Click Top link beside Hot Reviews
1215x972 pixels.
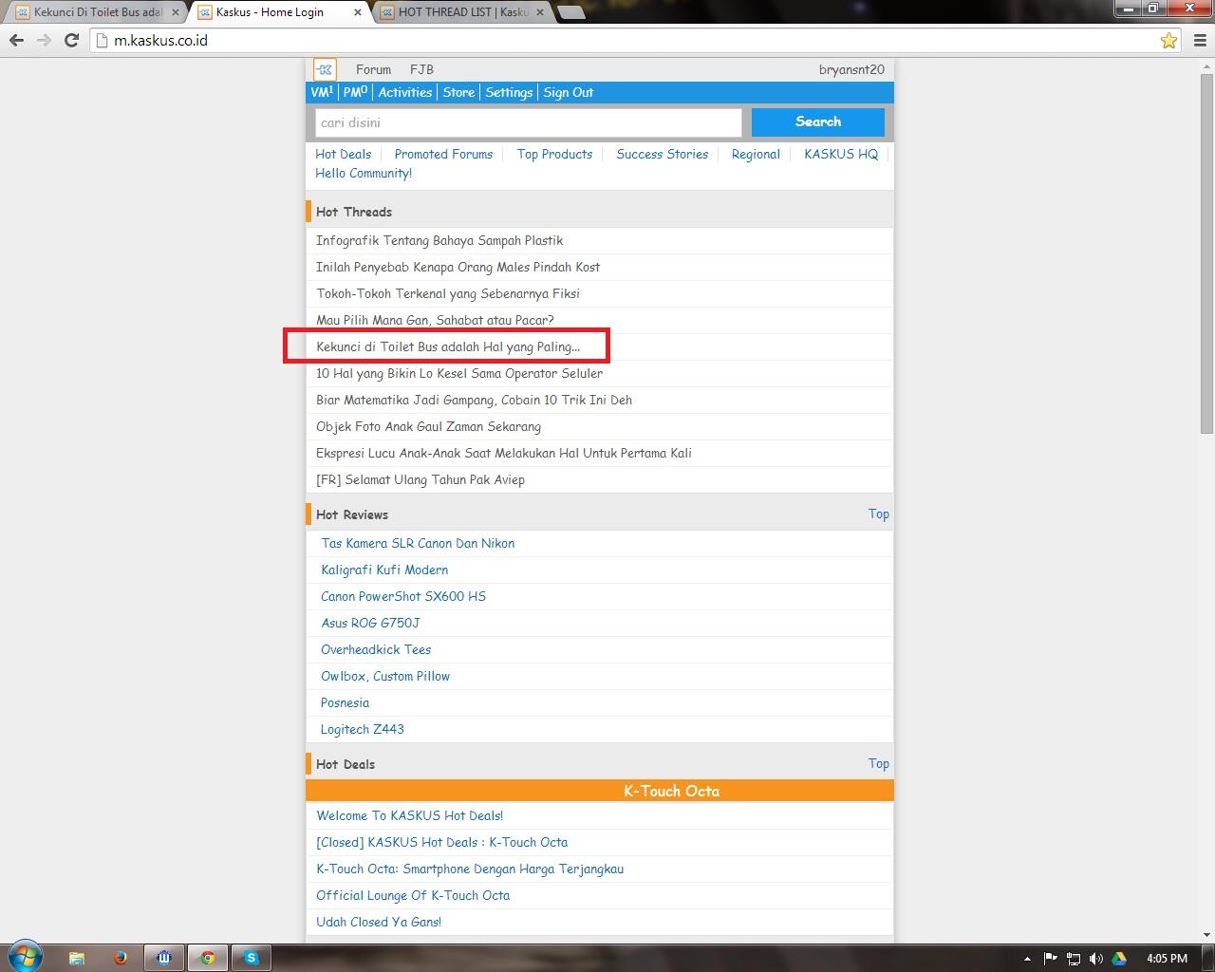879,514
